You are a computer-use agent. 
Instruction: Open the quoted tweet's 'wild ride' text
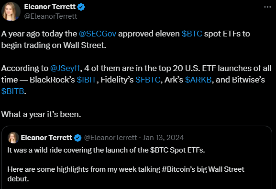tap(106, 150)
